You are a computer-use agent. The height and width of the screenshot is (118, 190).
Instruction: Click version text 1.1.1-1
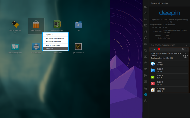pyautogui.click(x=159, y=84)
